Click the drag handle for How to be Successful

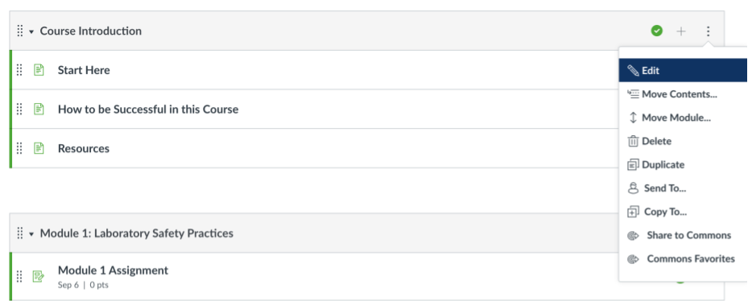click(x=19, y=109)
